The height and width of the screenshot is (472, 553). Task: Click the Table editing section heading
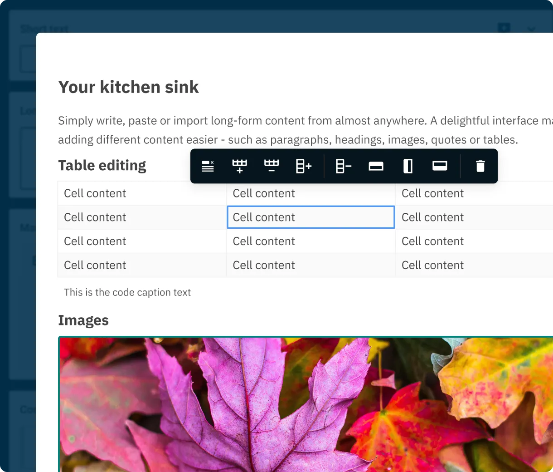click(102, 165)
